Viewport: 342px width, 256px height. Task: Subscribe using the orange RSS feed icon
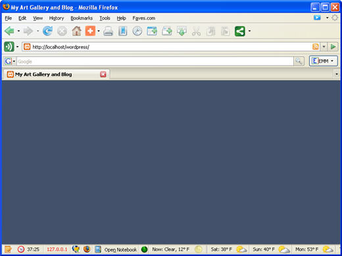[x=315, y=47]
